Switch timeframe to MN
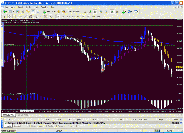 pos(98,16)
